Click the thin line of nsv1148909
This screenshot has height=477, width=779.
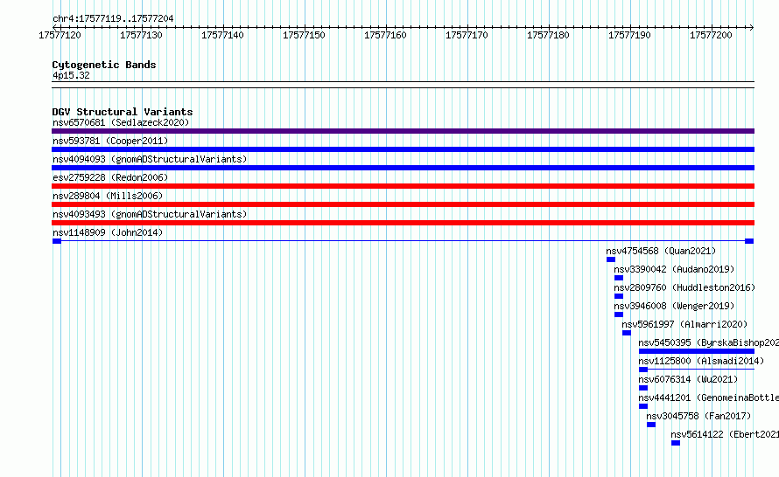tap(403, 241)
